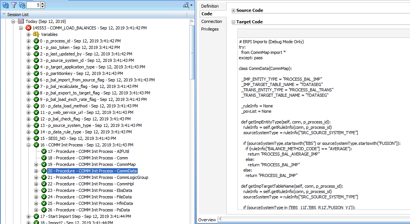The image size is (410, 224).
Task: Open the session filter funnel icon
Action: (14, 5)
